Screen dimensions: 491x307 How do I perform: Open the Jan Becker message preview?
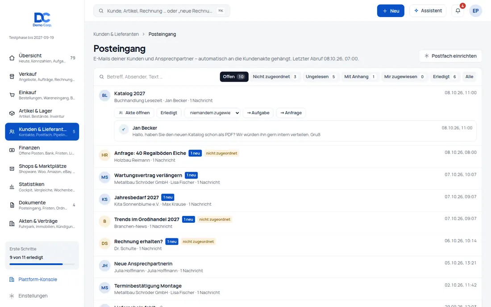[x=295, y=131]
